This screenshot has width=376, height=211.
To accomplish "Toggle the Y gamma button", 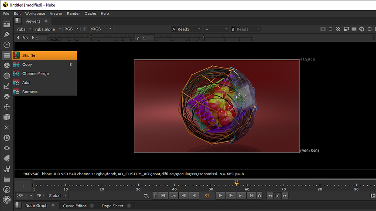I will pyautogui.click(x=138, y=38).
